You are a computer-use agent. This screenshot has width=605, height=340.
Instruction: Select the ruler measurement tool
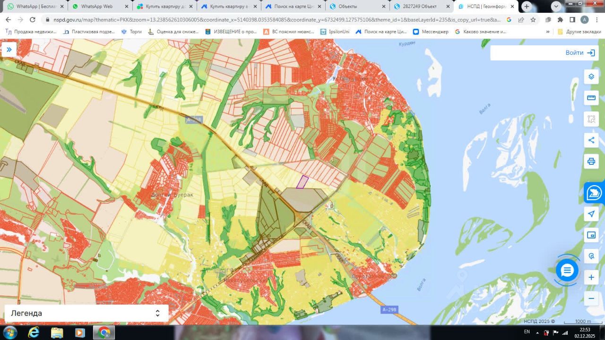[591, 98]
